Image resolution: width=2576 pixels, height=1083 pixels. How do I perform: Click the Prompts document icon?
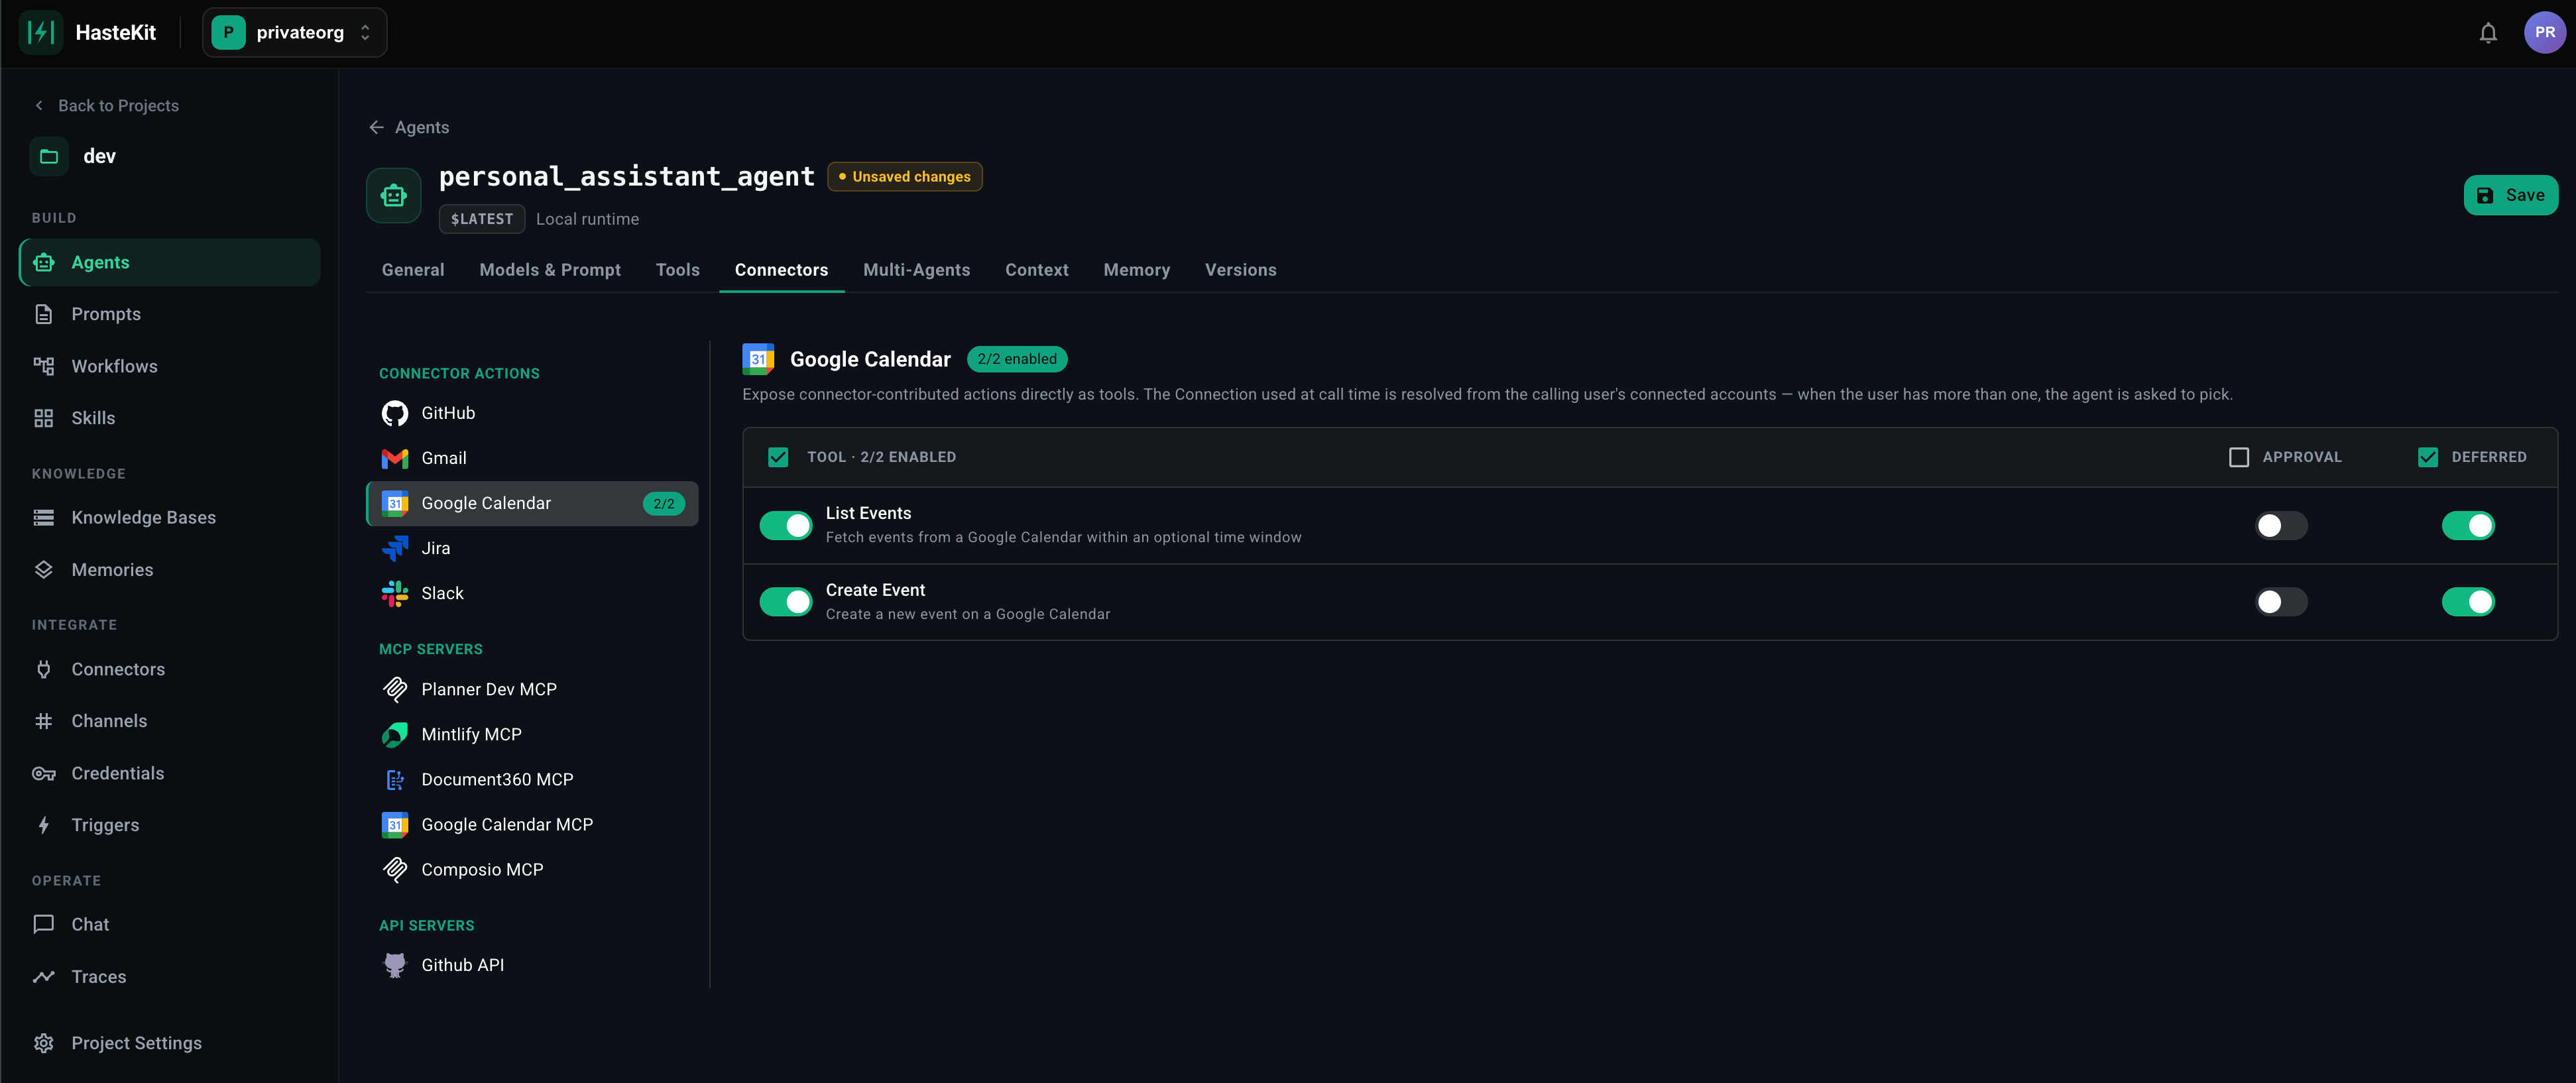(x=44, y=314)
